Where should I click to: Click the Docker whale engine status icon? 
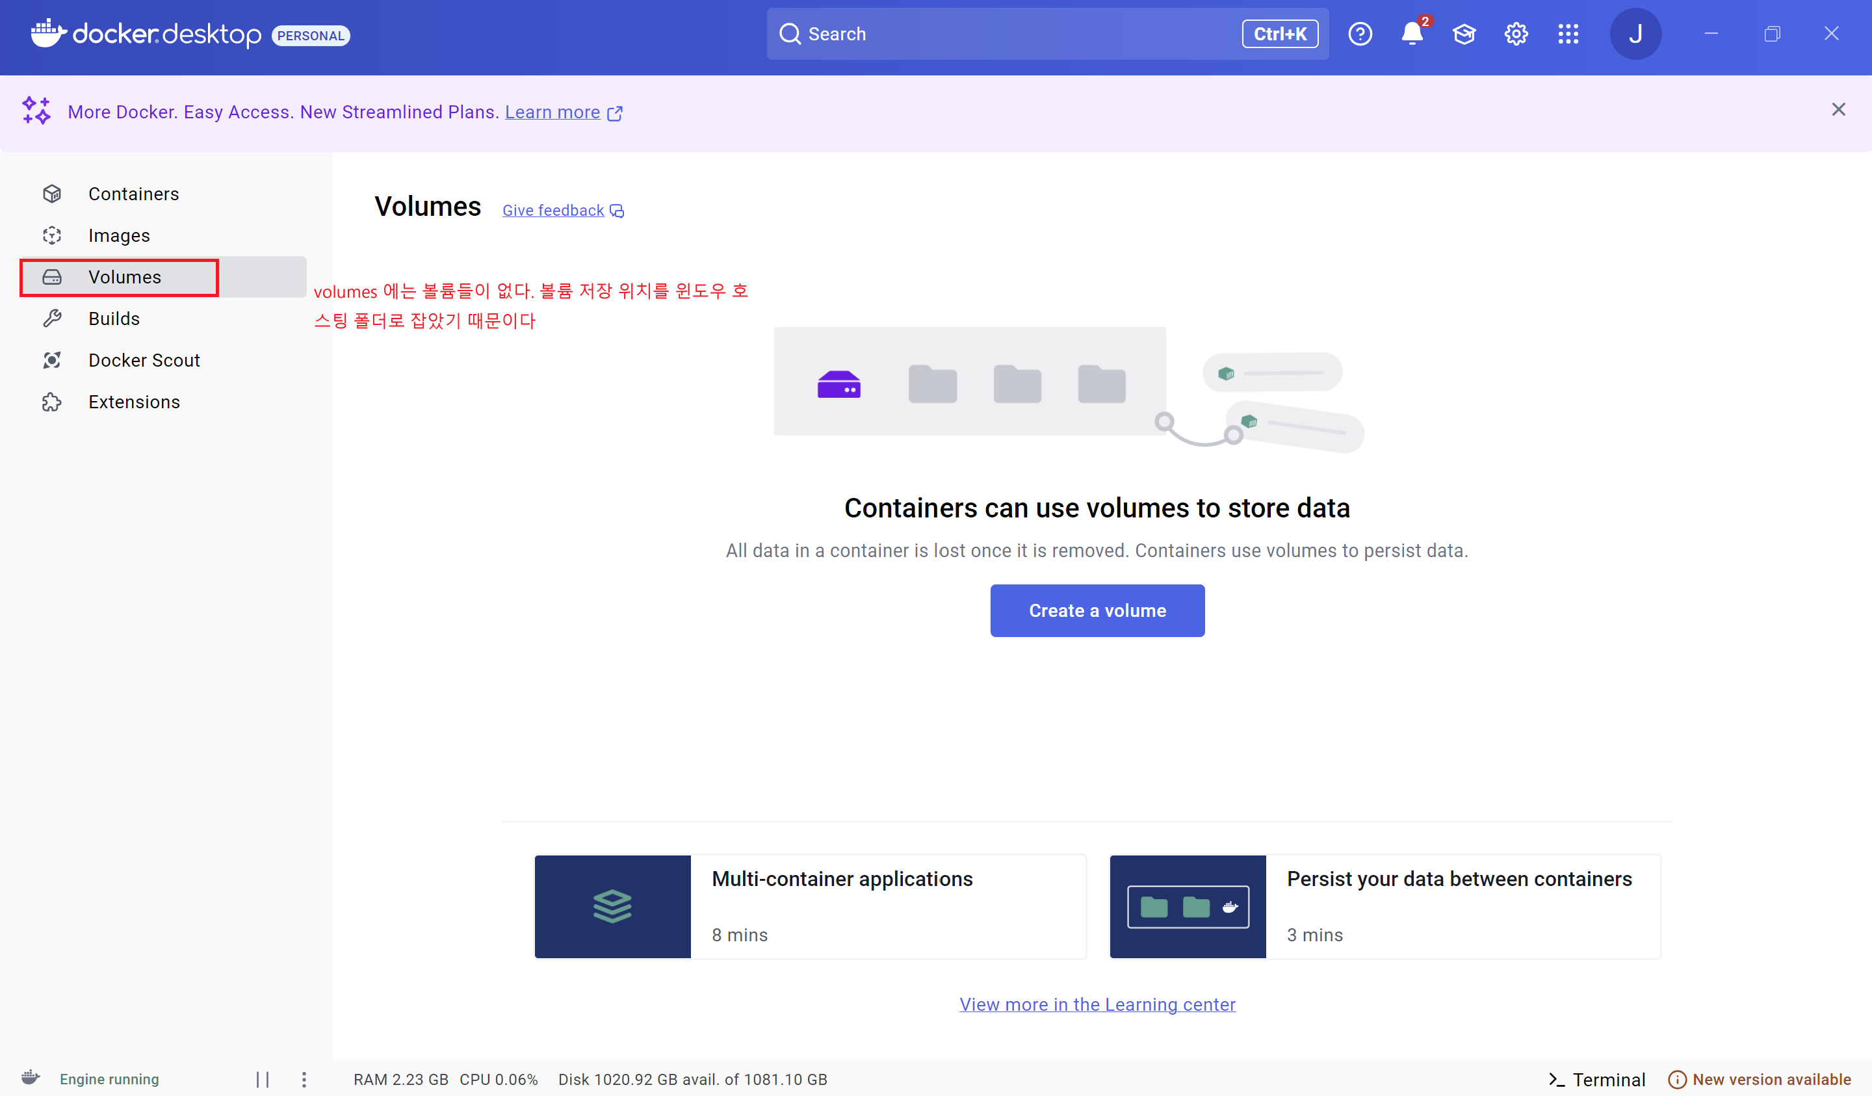(31, 1078)
